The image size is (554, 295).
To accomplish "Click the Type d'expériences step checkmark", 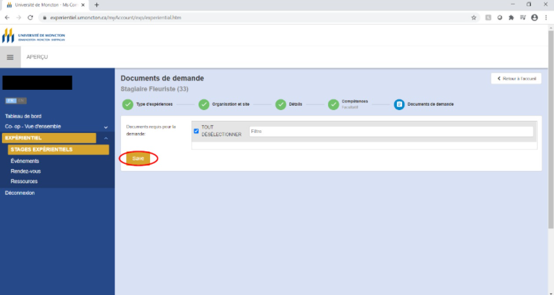I will coord(127,104).
